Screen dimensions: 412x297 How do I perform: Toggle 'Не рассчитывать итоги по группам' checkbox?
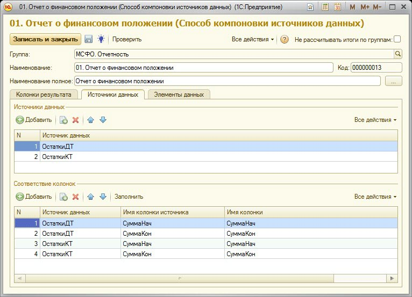pyautogui.click(x=397, y=39)
